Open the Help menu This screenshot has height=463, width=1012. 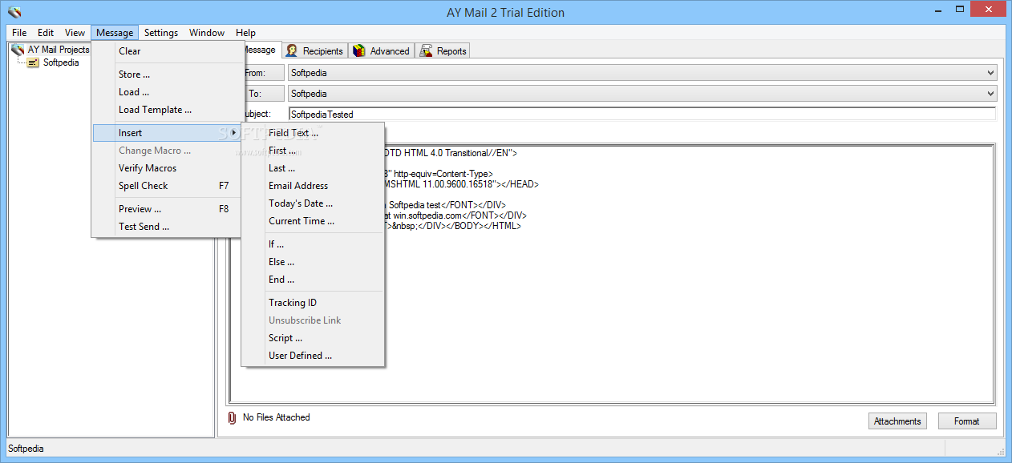point(245,33)
